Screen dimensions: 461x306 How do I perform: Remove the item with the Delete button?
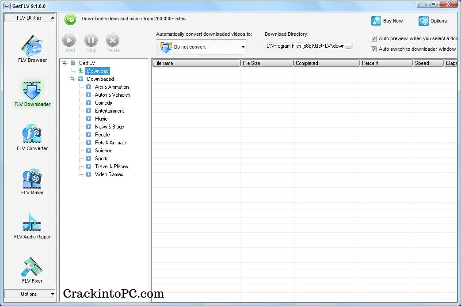pyautogui.click(x=113, y=43)
